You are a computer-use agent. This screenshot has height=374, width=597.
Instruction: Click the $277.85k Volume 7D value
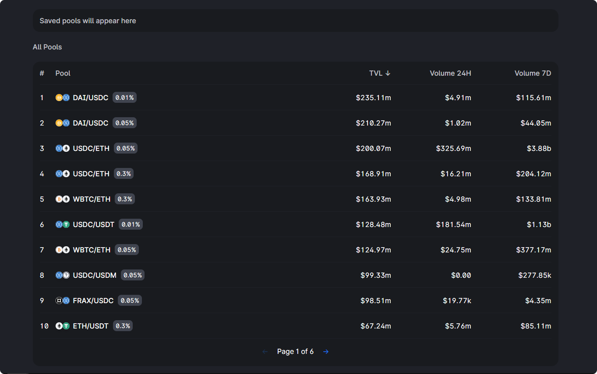(x=535, y=275)
